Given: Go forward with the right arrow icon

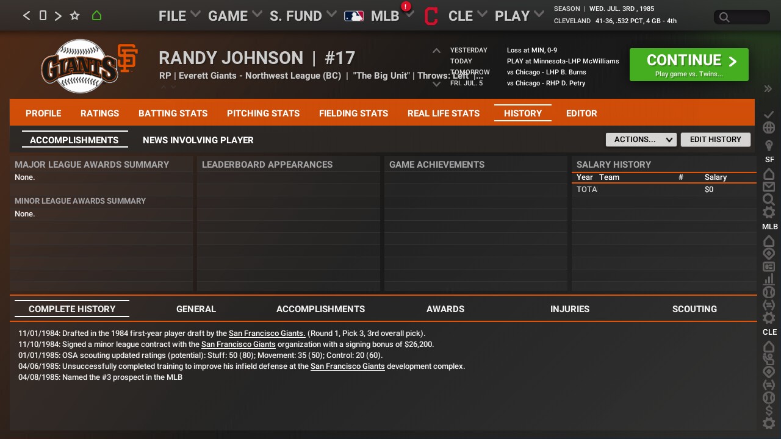Looking at the screenshot, I should coord(58,16).
